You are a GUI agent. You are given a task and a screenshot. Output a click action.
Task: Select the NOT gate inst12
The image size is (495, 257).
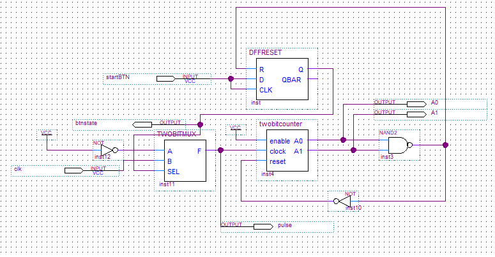tap(106, 151)
